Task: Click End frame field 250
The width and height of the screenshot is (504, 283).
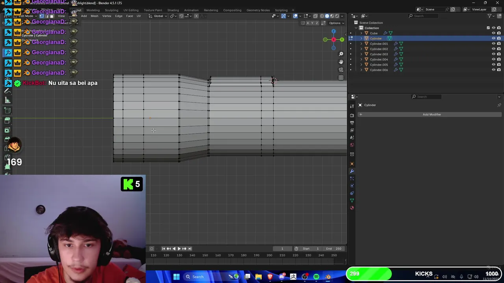Action: [x=334, y=248]
